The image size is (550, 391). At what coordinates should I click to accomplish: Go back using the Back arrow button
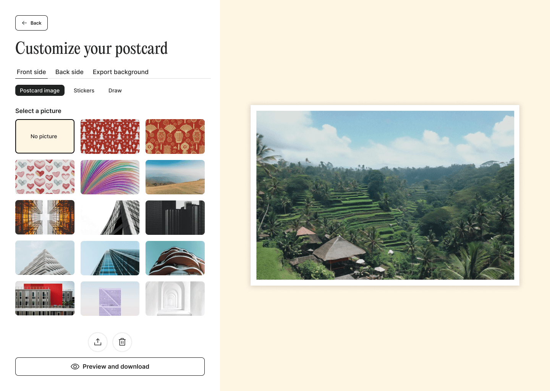[x=31, y=23]
